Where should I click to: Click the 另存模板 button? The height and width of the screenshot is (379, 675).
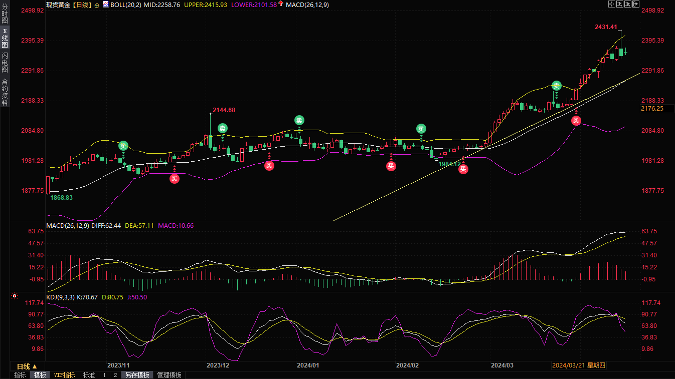coord(137,375)
